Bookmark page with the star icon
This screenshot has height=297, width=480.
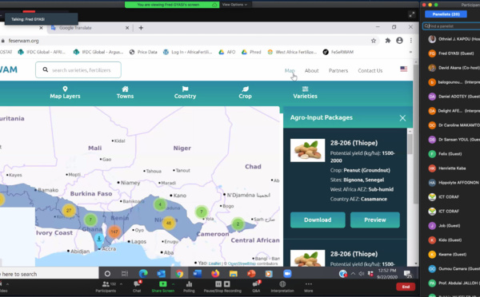(x=374, y=41)
